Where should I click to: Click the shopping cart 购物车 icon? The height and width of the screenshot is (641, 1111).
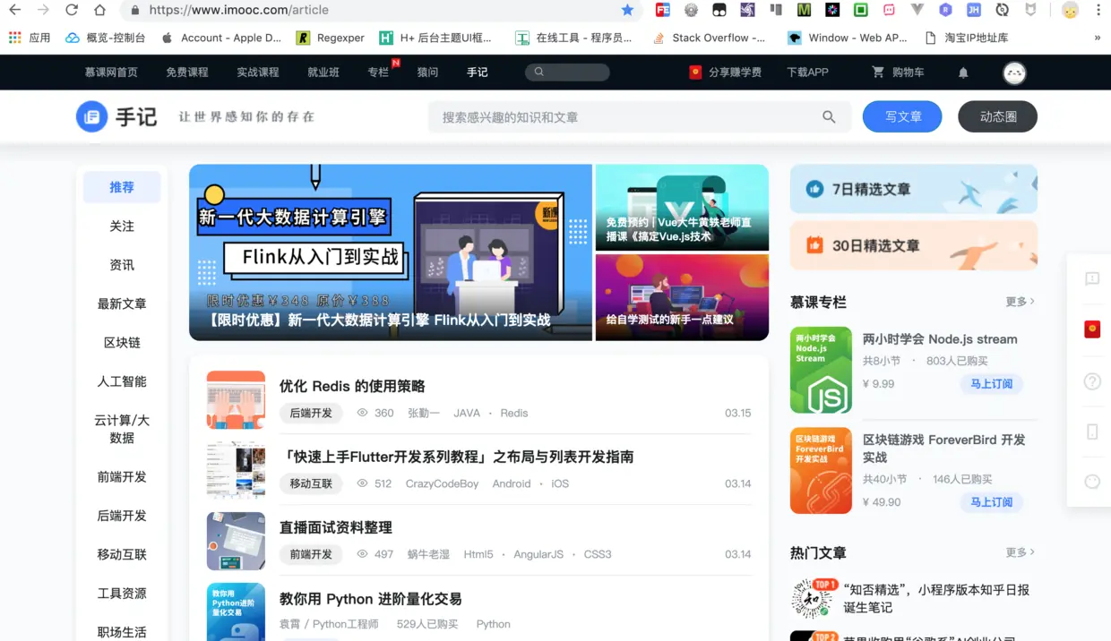pyautogui.click(x=878, y=72)
